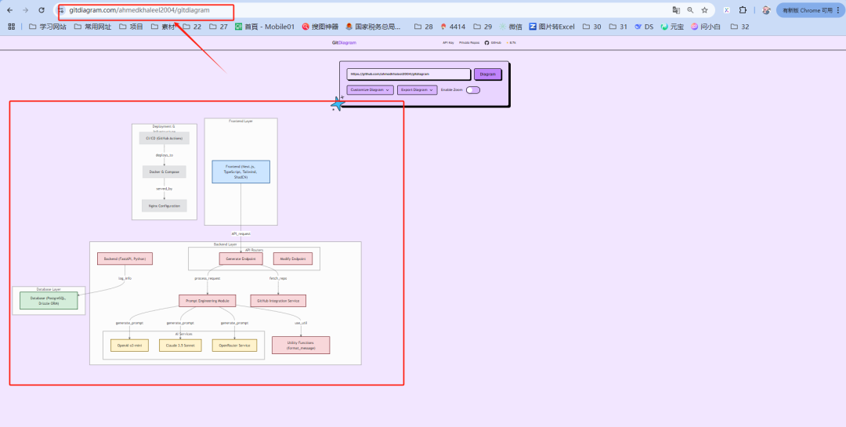Open the Chrome extensions puzzle icon

743,10
